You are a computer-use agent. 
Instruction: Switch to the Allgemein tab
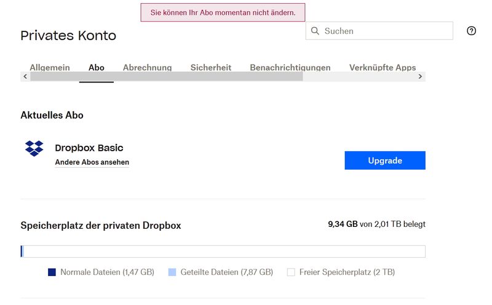coord(50,68)
